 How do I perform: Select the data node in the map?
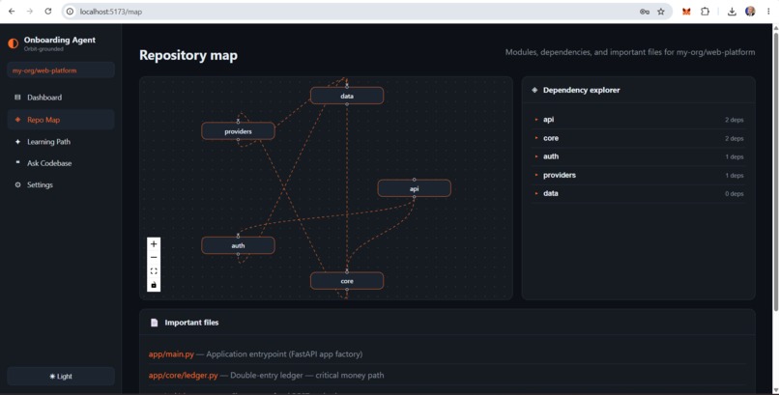point(347,96)
